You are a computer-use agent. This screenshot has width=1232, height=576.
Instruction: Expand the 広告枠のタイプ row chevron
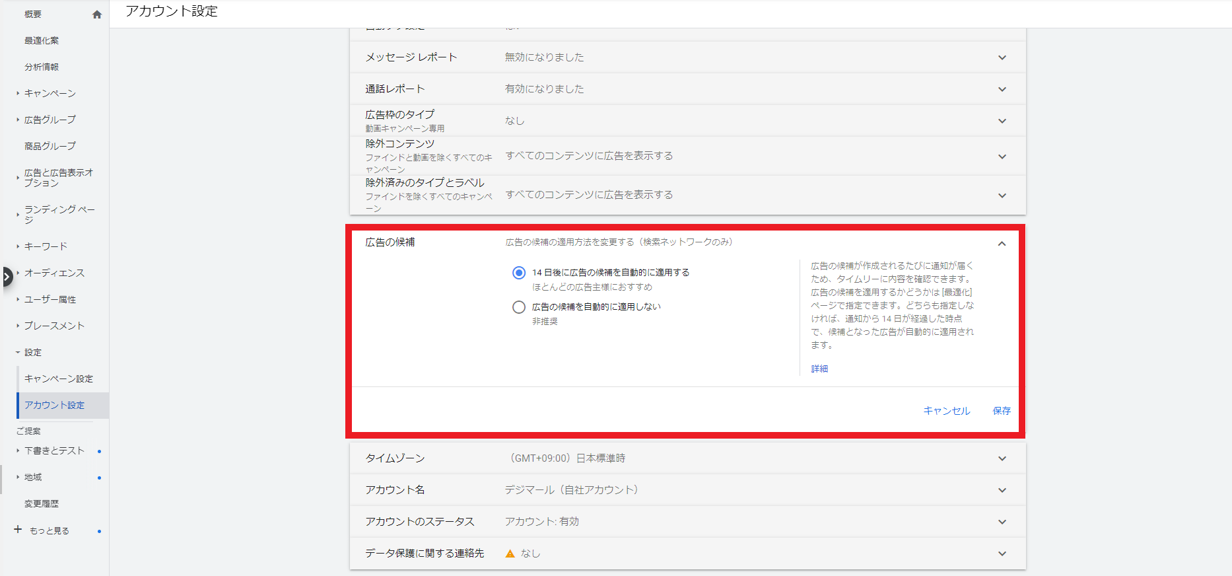[x=1002, y=121]
